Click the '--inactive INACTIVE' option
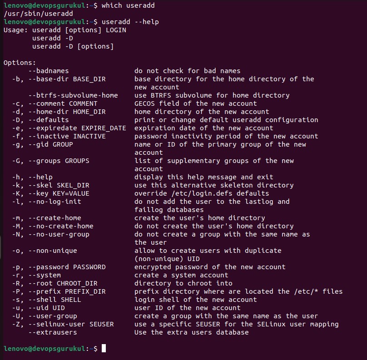367x360 pixels. click(67, 136)
